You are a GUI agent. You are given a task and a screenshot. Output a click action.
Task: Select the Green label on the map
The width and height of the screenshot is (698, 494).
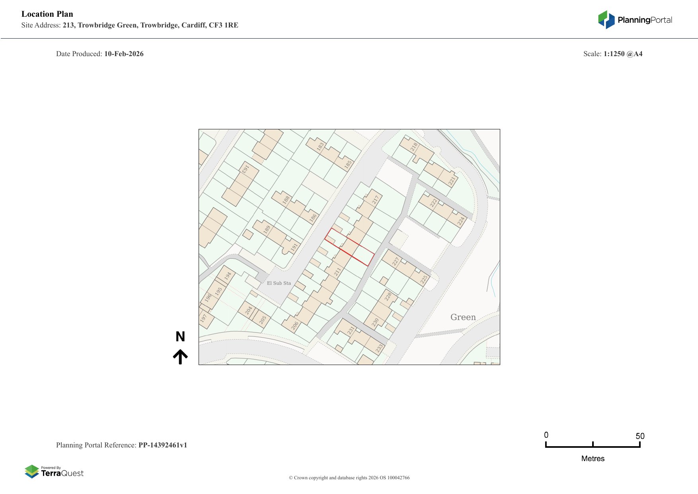coord(463,317)
